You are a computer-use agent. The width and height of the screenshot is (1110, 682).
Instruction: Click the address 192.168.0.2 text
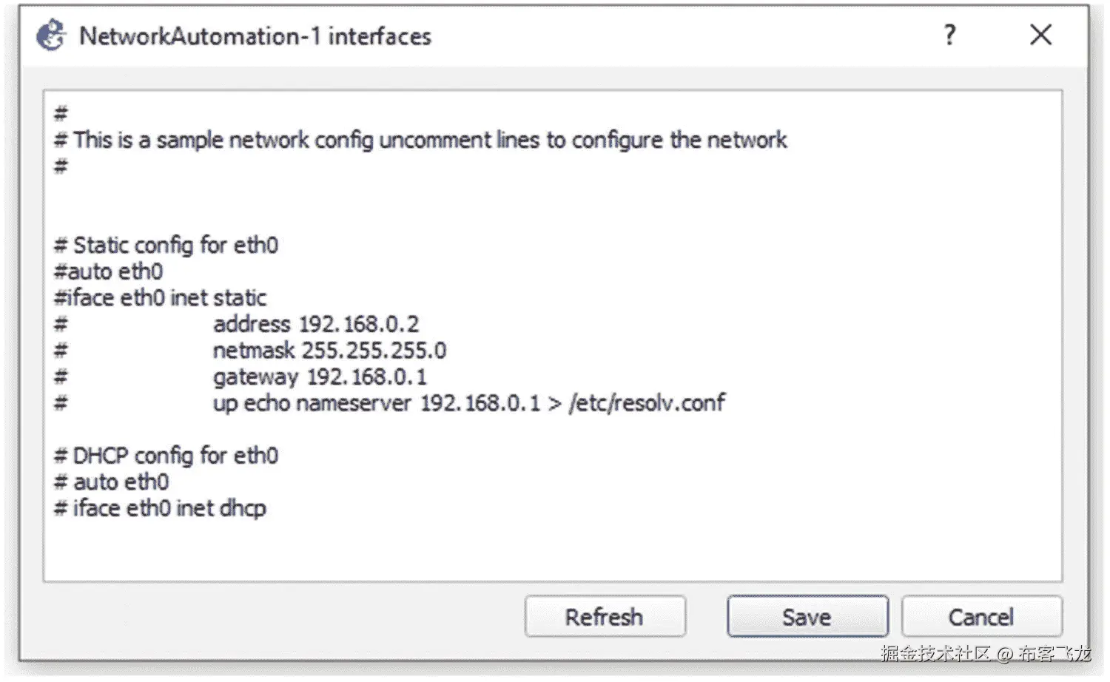pyautogui.click(x=315, y=324)
